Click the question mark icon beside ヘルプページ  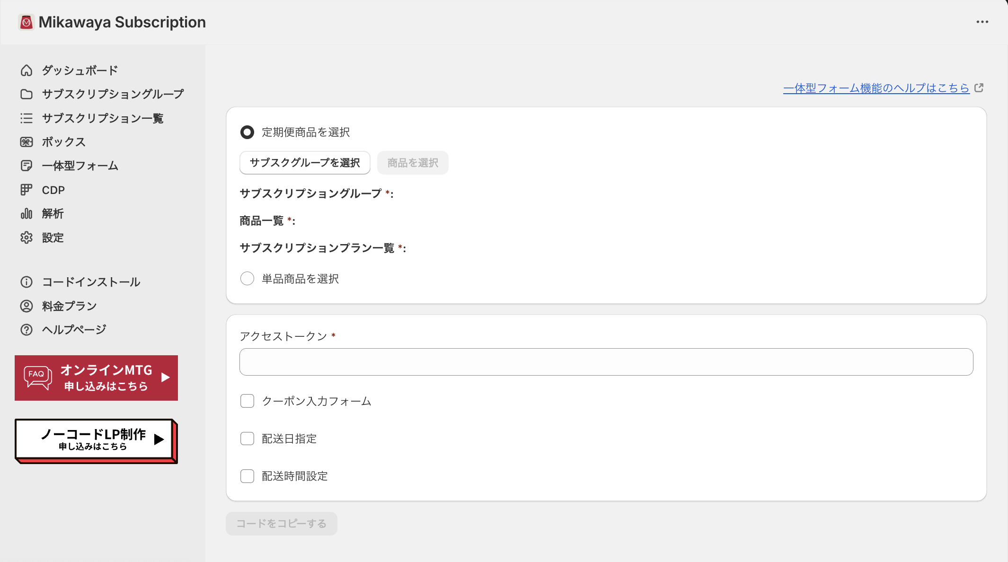[27, 330]
